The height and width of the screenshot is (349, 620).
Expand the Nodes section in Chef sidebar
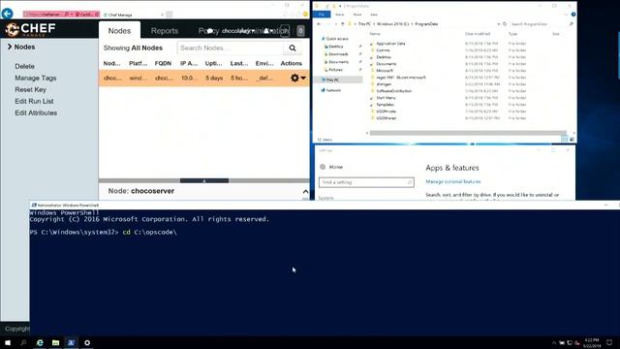pos(21,47)
